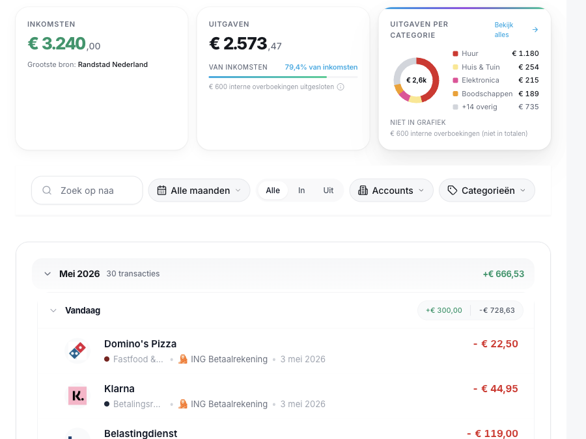
Task: Click the ING lion icon in Domino's row
Action: 183,359
